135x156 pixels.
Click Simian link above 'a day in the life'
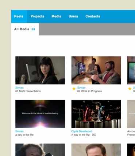pyautogui.click(x=19, y=131)
